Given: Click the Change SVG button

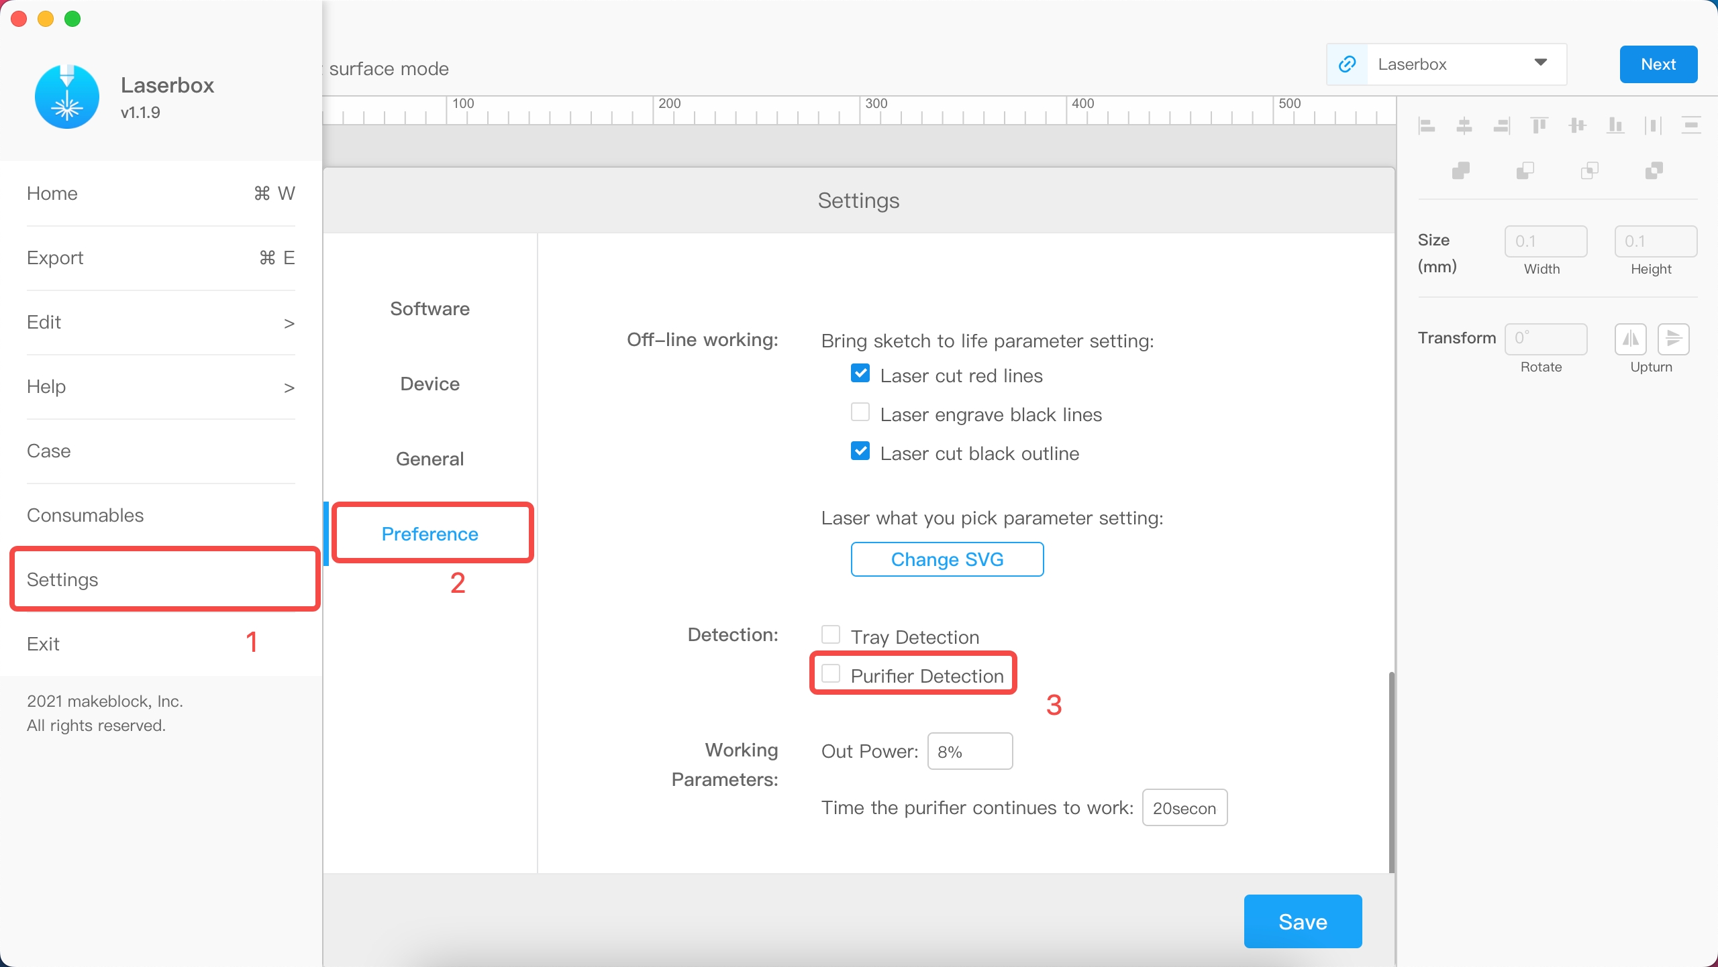Looking at the screenshot, I should tap(947, 559).
